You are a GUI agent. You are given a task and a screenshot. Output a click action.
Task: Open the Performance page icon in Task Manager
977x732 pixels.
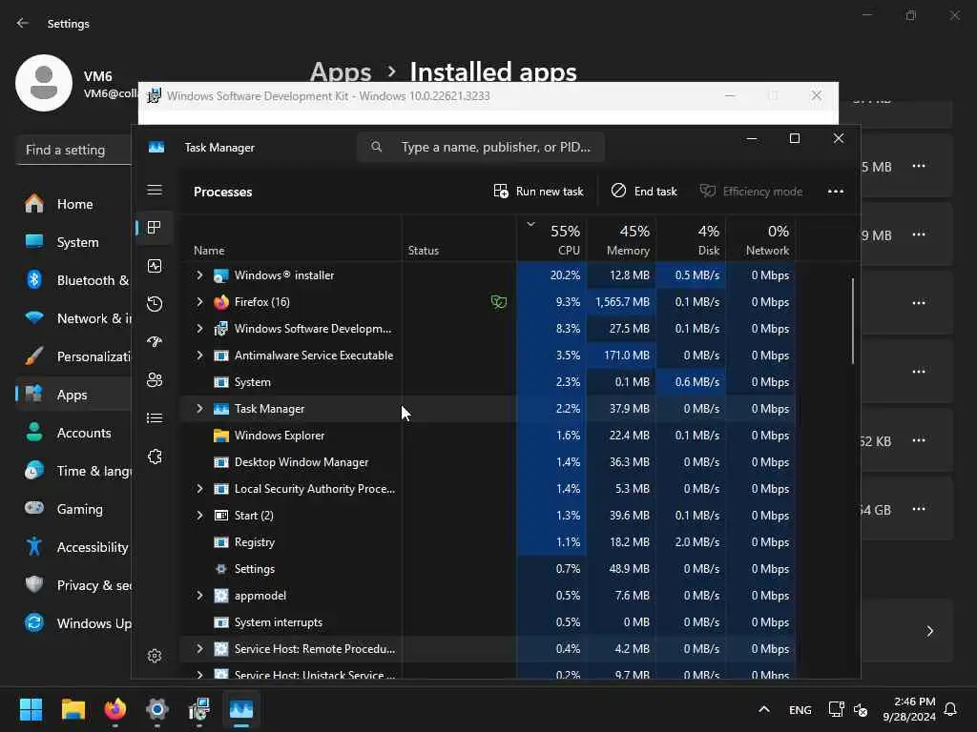(x=155, y=266)
